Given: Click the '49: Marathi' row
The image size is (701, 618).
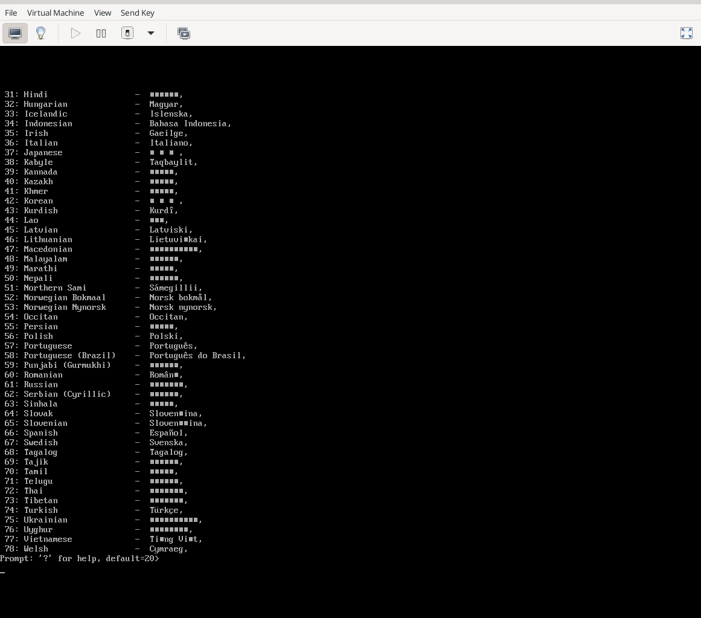Looking at the screenshot, I should pos(91,269).
